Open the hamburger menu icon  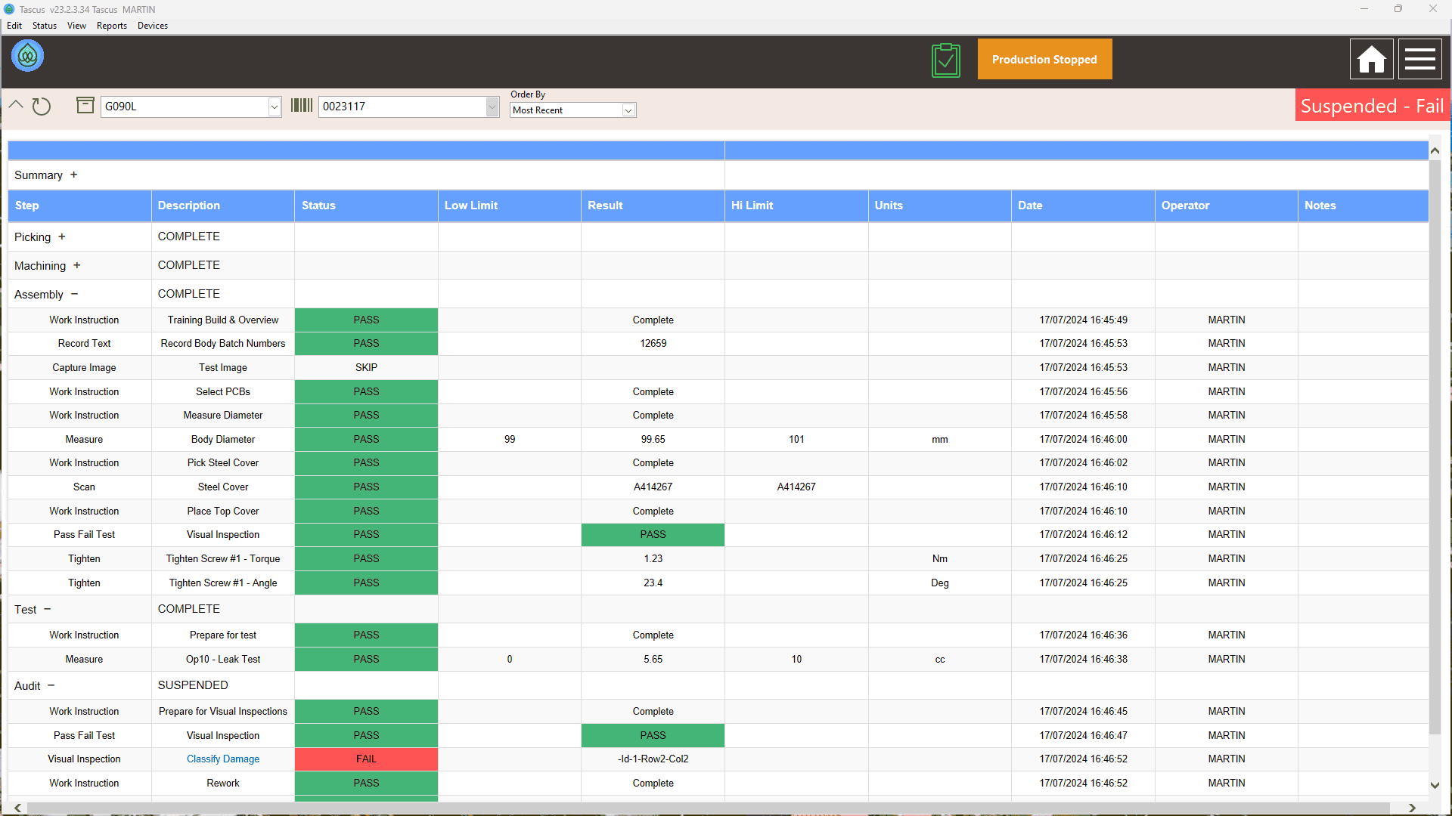point(1419,59)
